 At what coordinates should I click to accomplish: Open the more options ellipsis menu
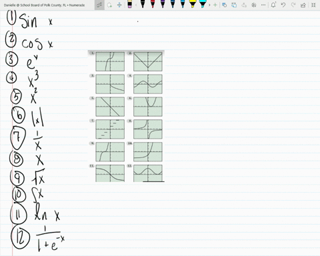(263, 5)
